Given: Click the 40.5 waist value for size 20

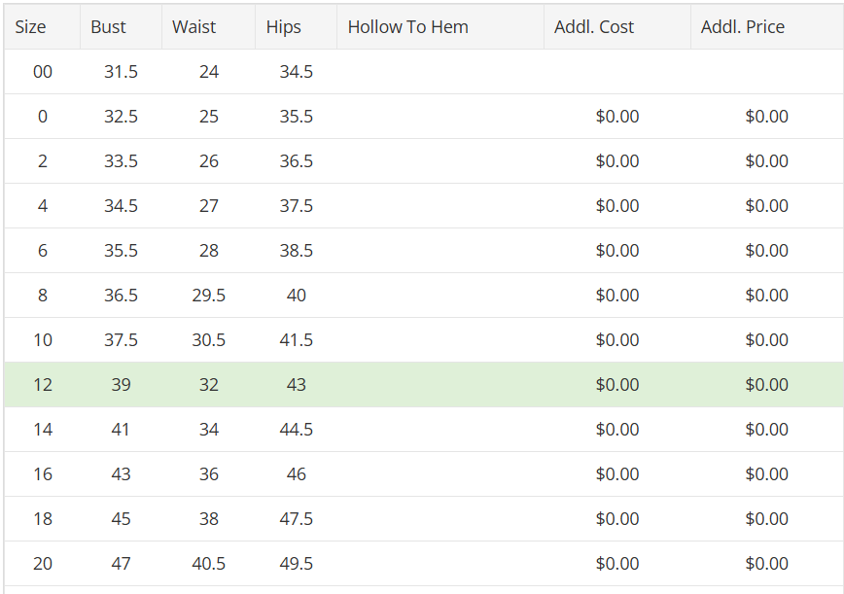Looking at the screenshot, I should [x=208, y=563].
